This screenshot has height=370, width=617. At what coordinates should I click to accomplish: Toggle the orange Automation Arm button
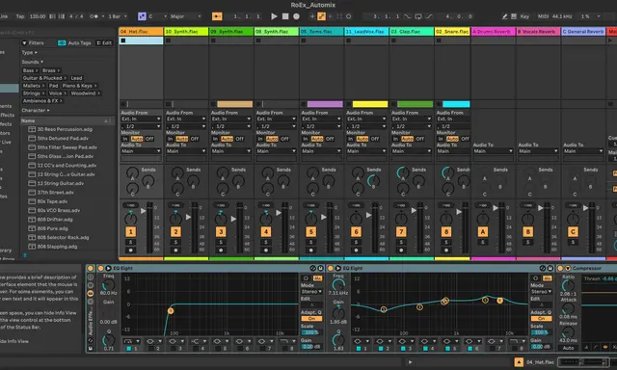click(321, 16)
